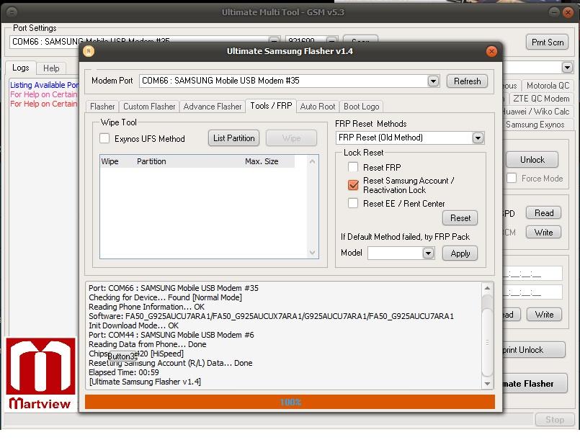This screenshot has height=445, width=580.
Task: Click Apply for the FRP Pack model
Action: 460,253
